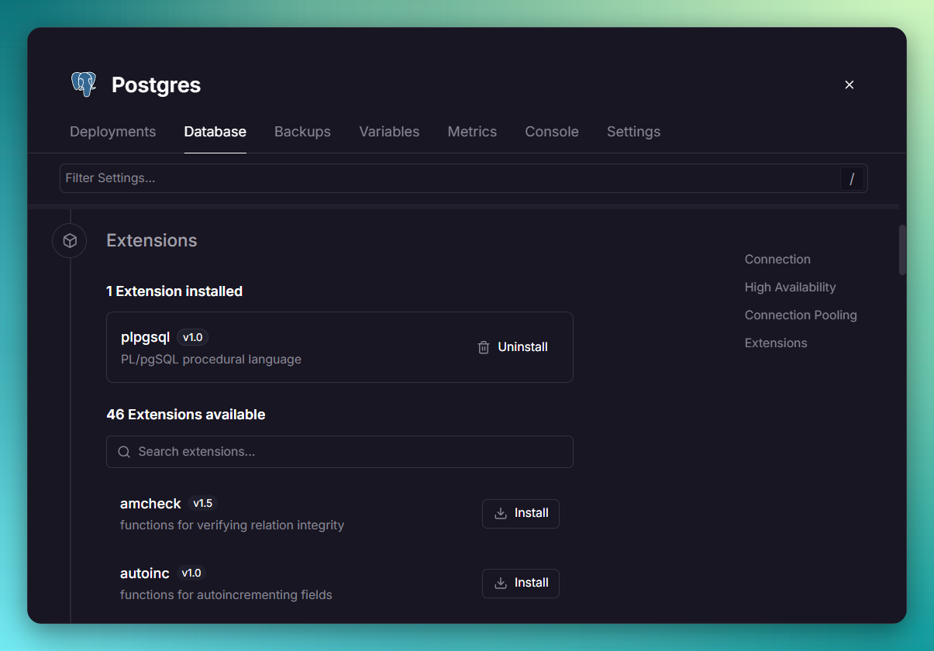
Task: Click the Extensions section heading
Action: click(x=152, y=241)
